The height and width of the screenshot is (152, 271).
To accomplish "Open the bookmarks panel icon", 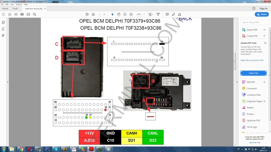I will (x=3, y=29).
